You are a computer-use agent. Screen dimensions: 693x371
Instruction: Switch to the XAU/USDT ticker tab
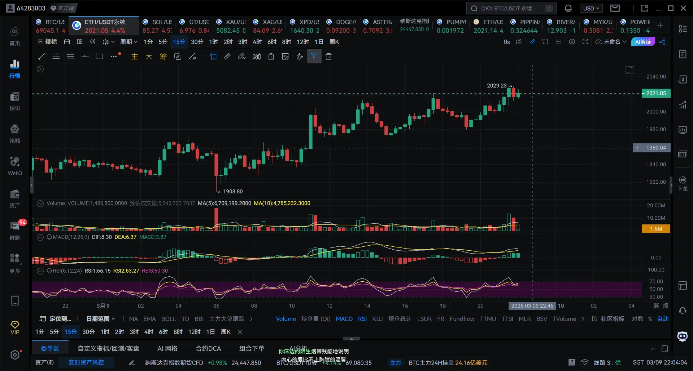(231, 26)
